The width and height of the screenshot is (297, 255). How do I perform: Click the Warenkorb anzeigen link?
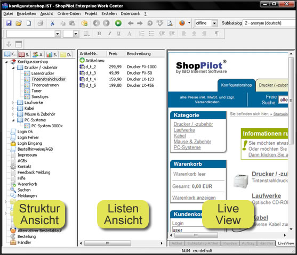click(194, 198)
